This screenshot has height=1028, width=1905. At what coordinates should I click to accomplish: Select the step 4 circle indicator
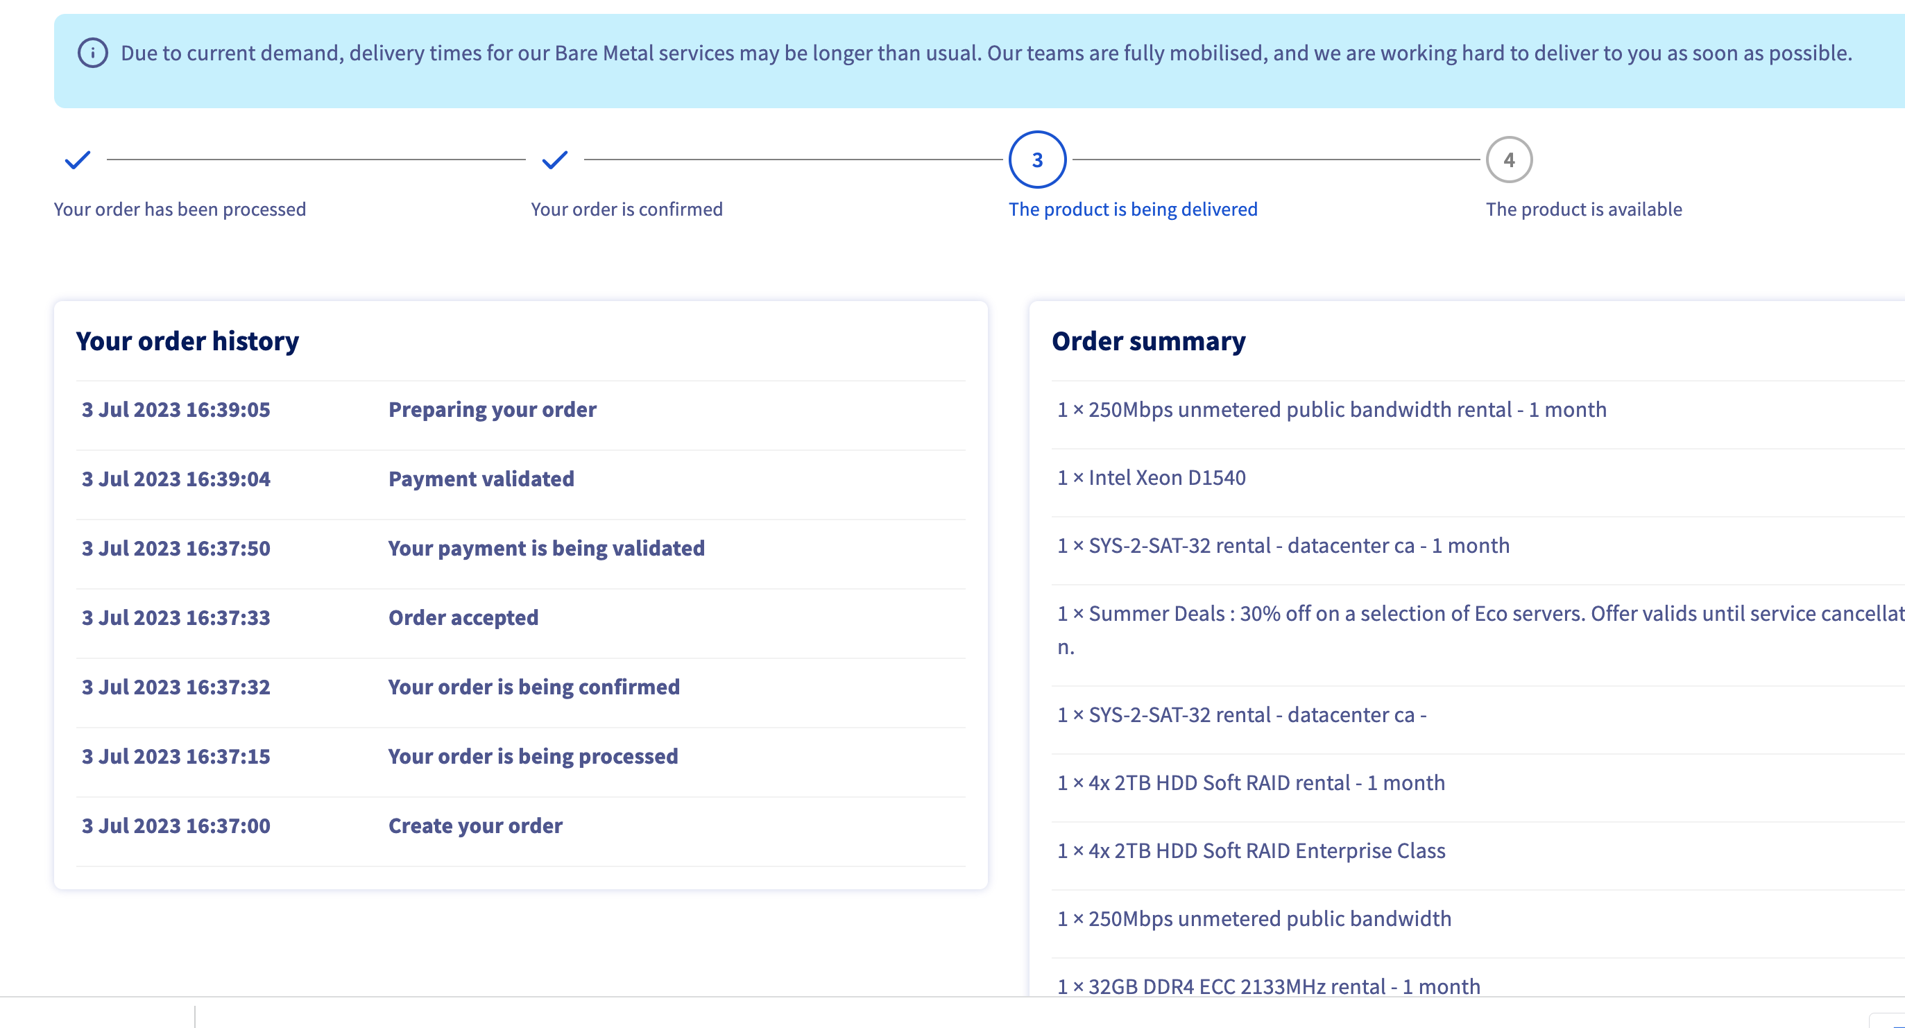click(x=1510, y=160)
